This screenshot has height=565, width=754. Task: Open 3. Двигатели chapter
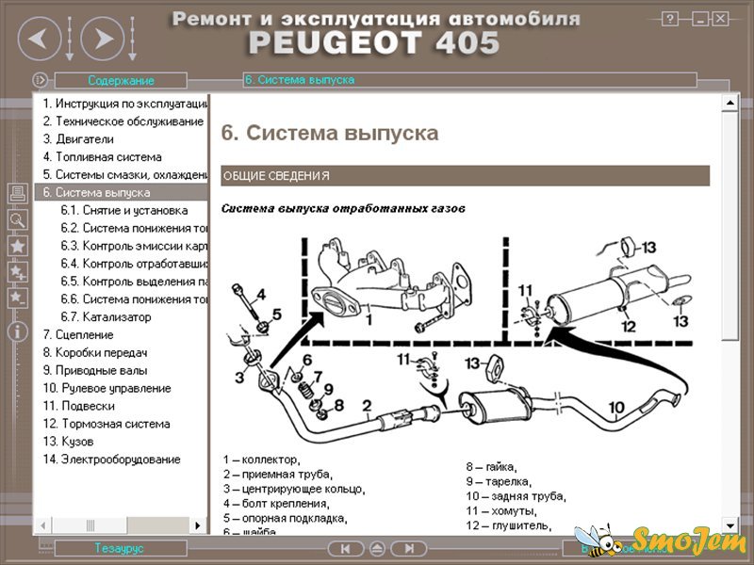[x=78, y=138]
